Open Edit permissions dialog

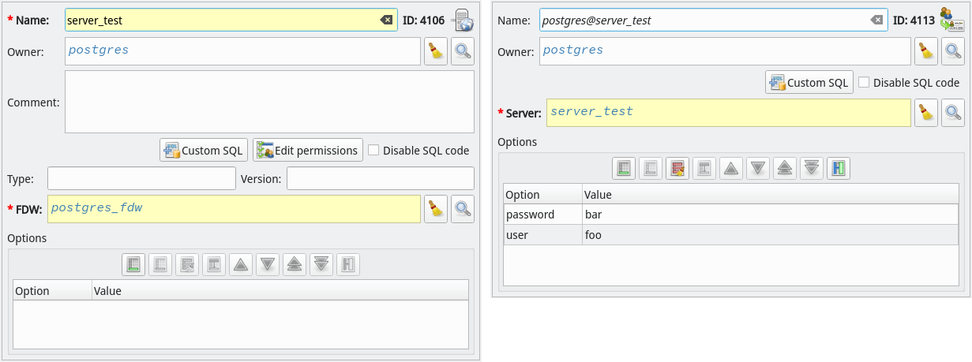pos(307,150)
